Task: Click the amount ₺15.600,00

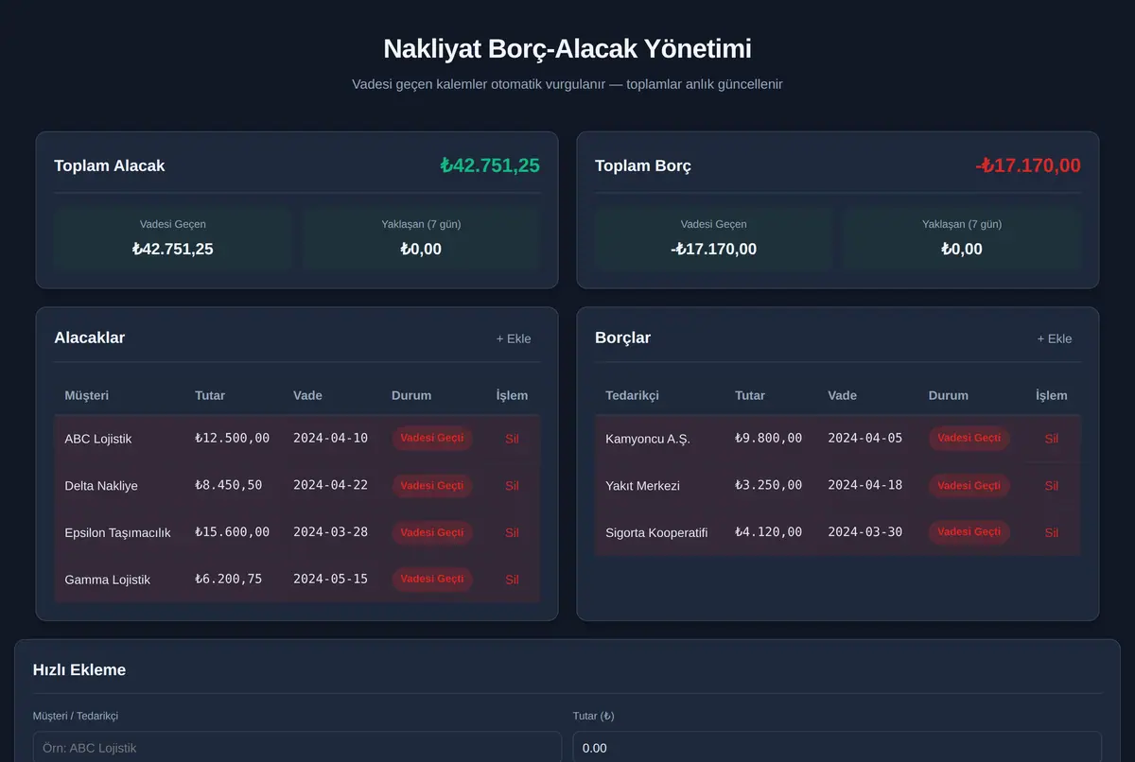Action: (233, 532)
